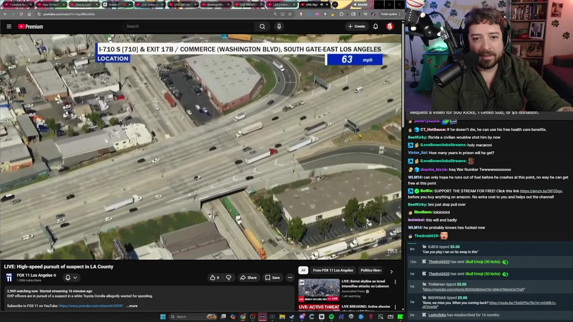
Task: Open the FOX 11 Los Angeles channel avatar
Action: coord(9,278)
